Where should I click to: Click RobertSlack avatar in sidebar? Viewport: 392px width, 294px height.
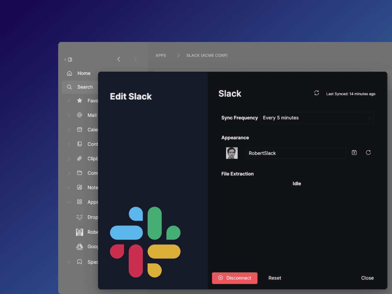coord(80,232)
